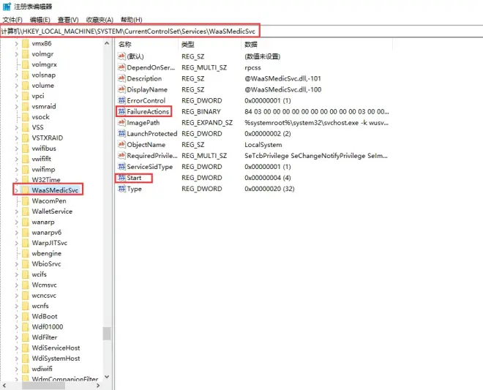
Task: Click the FailureActions binary value icon
Action: [x=121, y=111]
